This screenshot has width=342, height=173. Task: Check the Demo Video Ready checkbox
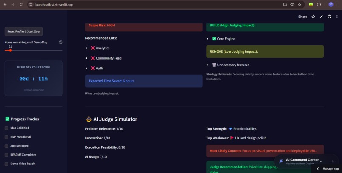[6, 164]
